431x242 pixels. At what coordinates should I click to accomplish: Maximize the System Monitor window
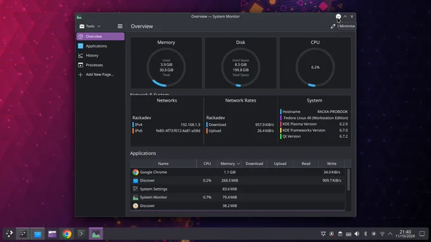click(345, 16)
